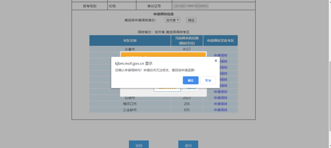Click the 考区名称 column header
Viewport: 331px width, 148px height.
coord(130,41)
